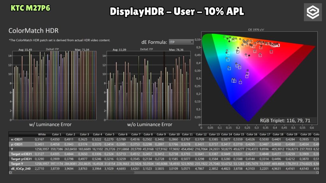
Task: Click the Color 15 dE value '3,8708'
Action: point(238,169)
